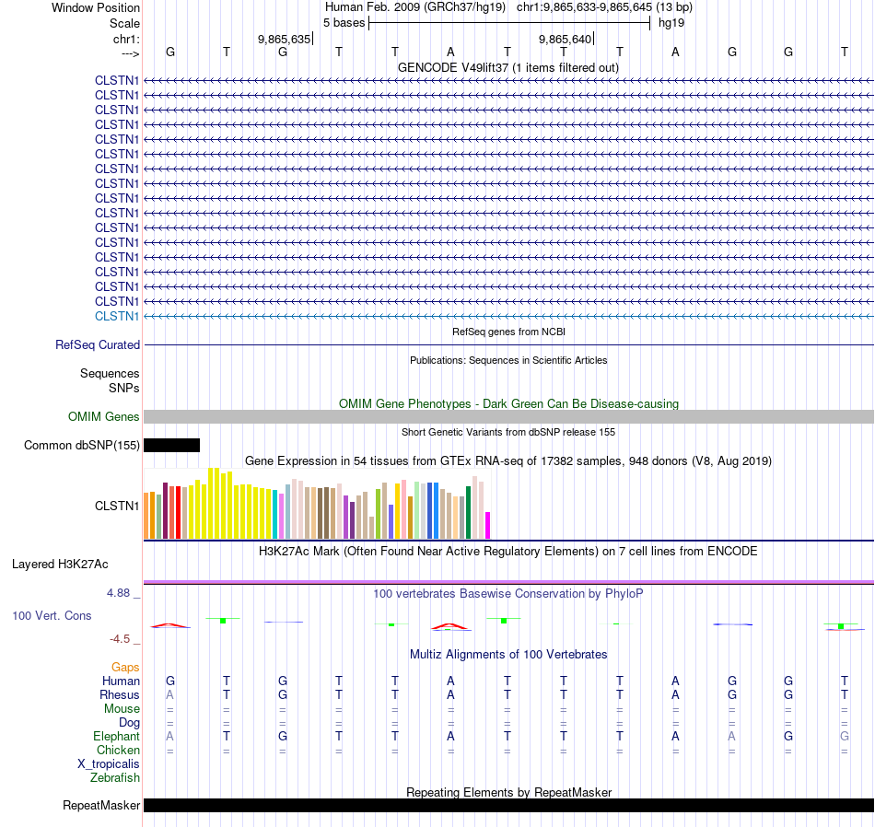Click the 'OMIM Genes' track label
Viewport: 875px width, 827px height.
[x=103, y=417]
